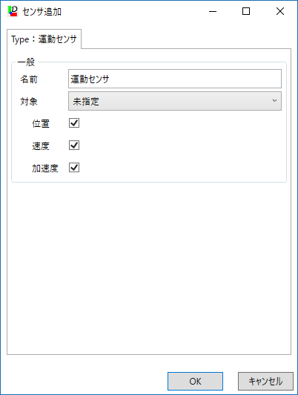
Task: Click the 速度 label text
Action: 41,146
